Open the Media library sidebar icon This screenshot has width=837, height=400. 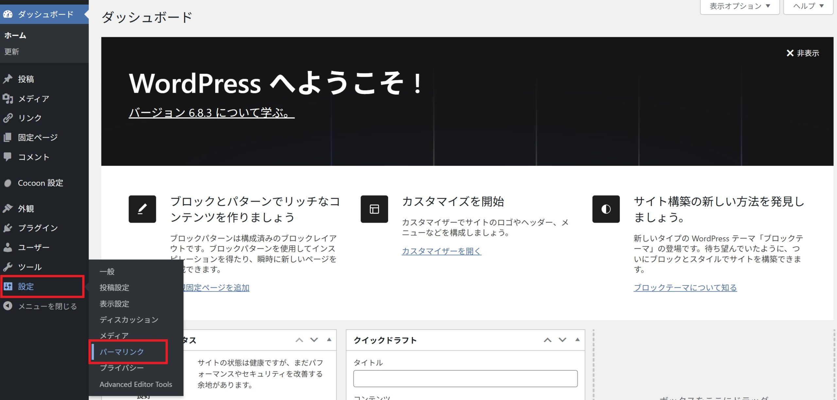click(8, 99)
